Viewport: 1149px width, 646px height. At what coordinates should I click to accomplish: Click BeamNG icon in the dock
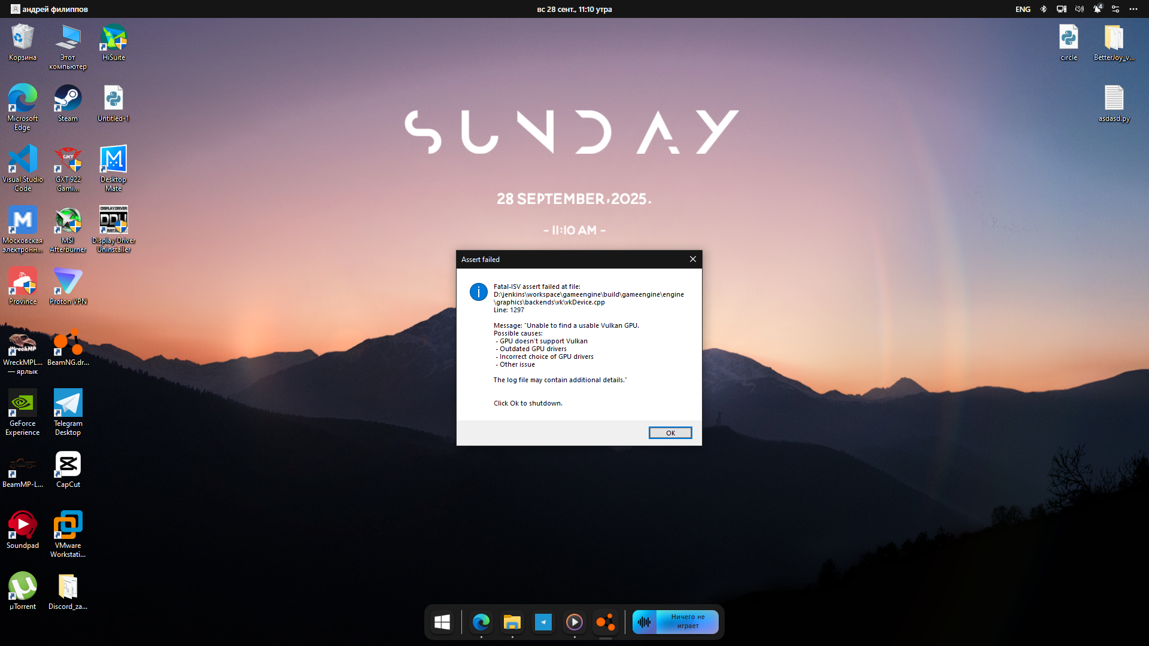click(x=606, y=622)
